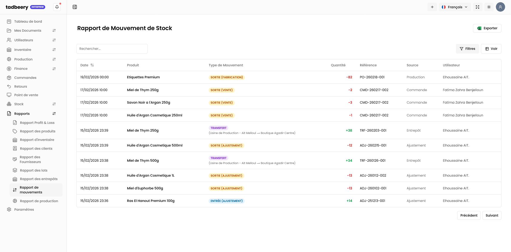Click Rapport des entrepôts icon
The image size is (511, 252).
(x=15, y=179)
